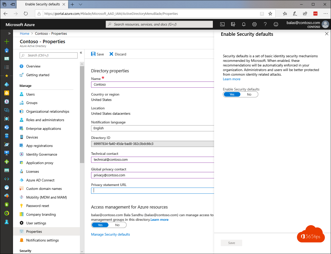Click Home breadcrumb link

[24, 33]
